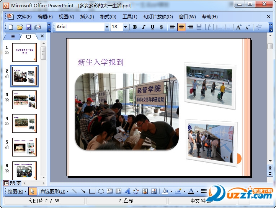Click the distribute text alignment icon
The width and height of the screenshot is (276, 208).
coord(199,27)
